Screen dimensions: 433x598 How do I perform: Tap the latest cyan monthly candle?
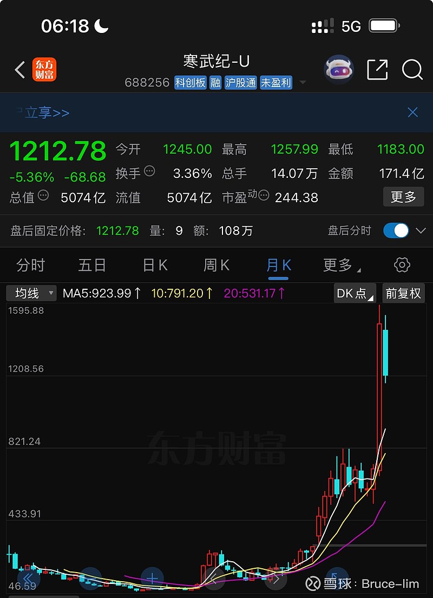tap(385, 353)
